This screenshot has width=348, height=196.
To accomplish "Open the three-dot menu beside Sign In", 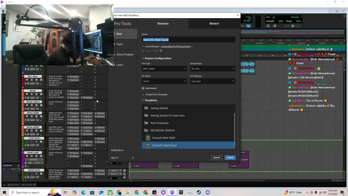I will pyautogui.click(x=133, y=158).
